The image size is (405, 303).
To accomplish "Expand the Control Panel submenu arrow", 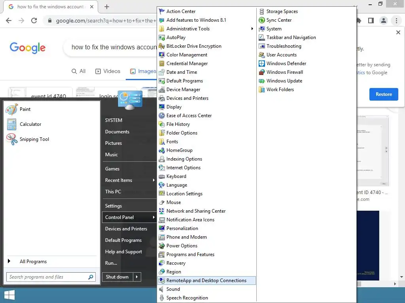I will (x=153, y=217).
